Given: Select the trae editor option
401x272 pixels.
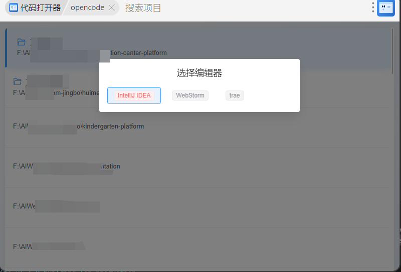Looking at the screenshot, I should tap(235, 95).
